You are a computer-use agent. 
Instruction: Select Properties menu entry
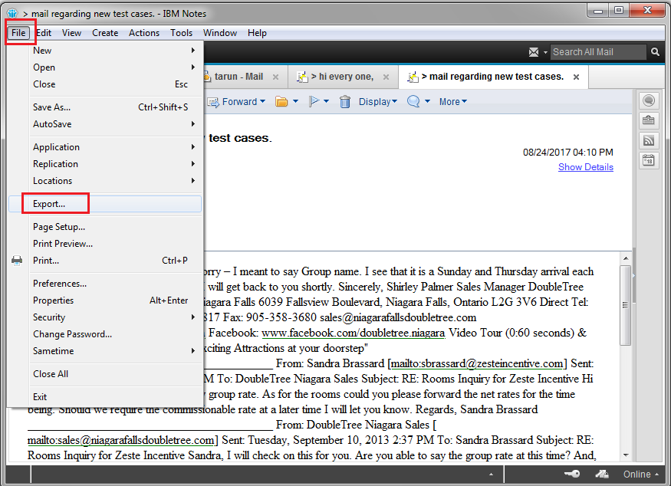pyautogui.click(x=105, y=300)
